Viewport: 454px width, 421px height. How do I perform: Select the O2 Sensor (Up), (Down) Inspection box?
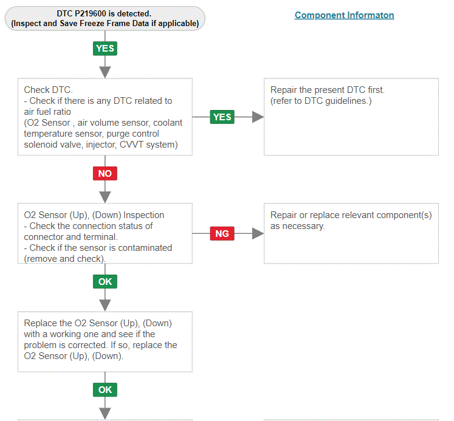click(x=105, y=233)
